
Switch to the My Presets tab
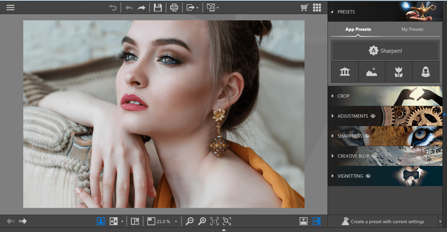click(x=412, y=29)
